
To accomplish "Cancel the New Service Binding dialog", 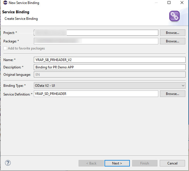I will coord(172,163).
